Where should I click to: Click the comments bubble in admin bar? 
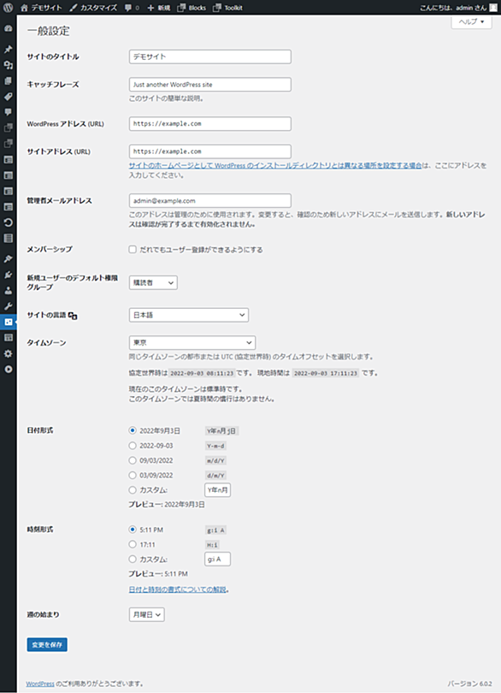point(131,8)
